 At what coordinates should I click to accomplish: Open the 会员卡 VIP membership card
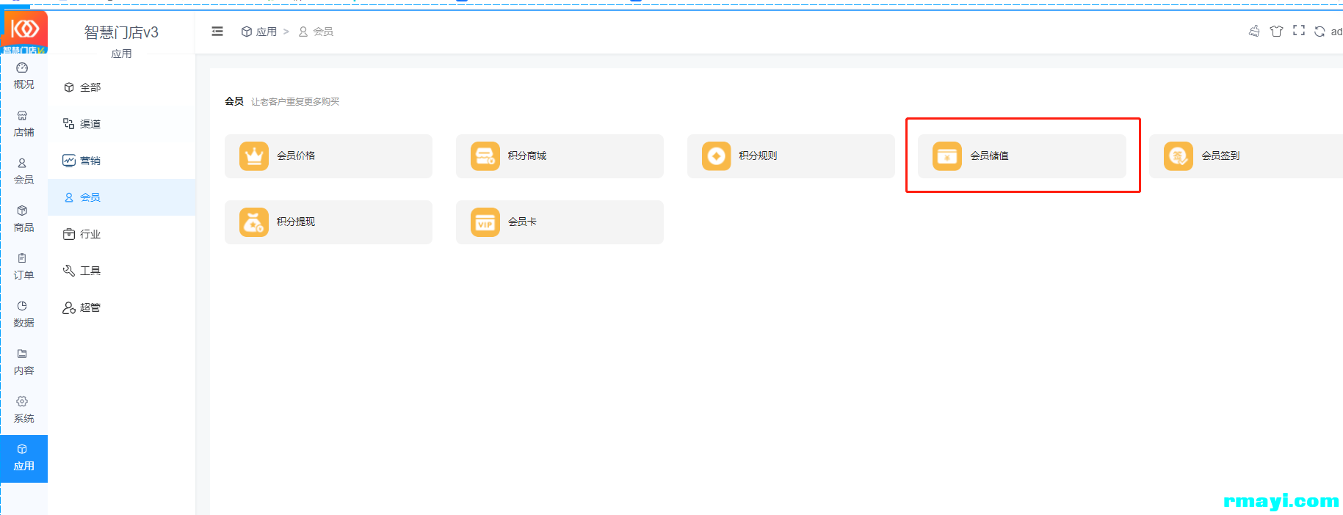560,222
